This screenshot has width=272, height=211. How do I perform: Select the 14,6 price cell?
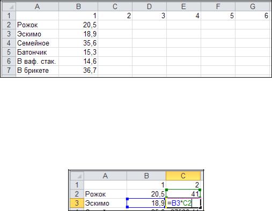(x=78, y=61)
